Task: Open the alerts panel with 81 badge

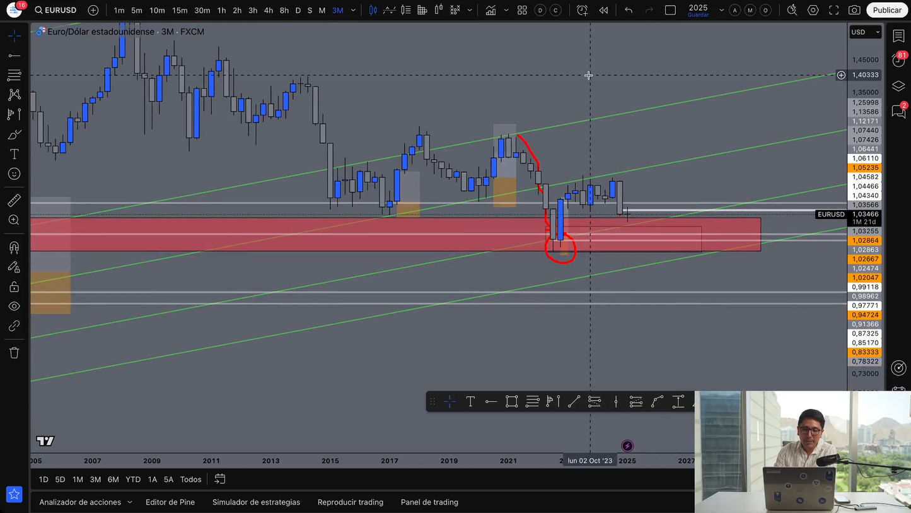Action: pyautogui.click(x=898, y=61)
